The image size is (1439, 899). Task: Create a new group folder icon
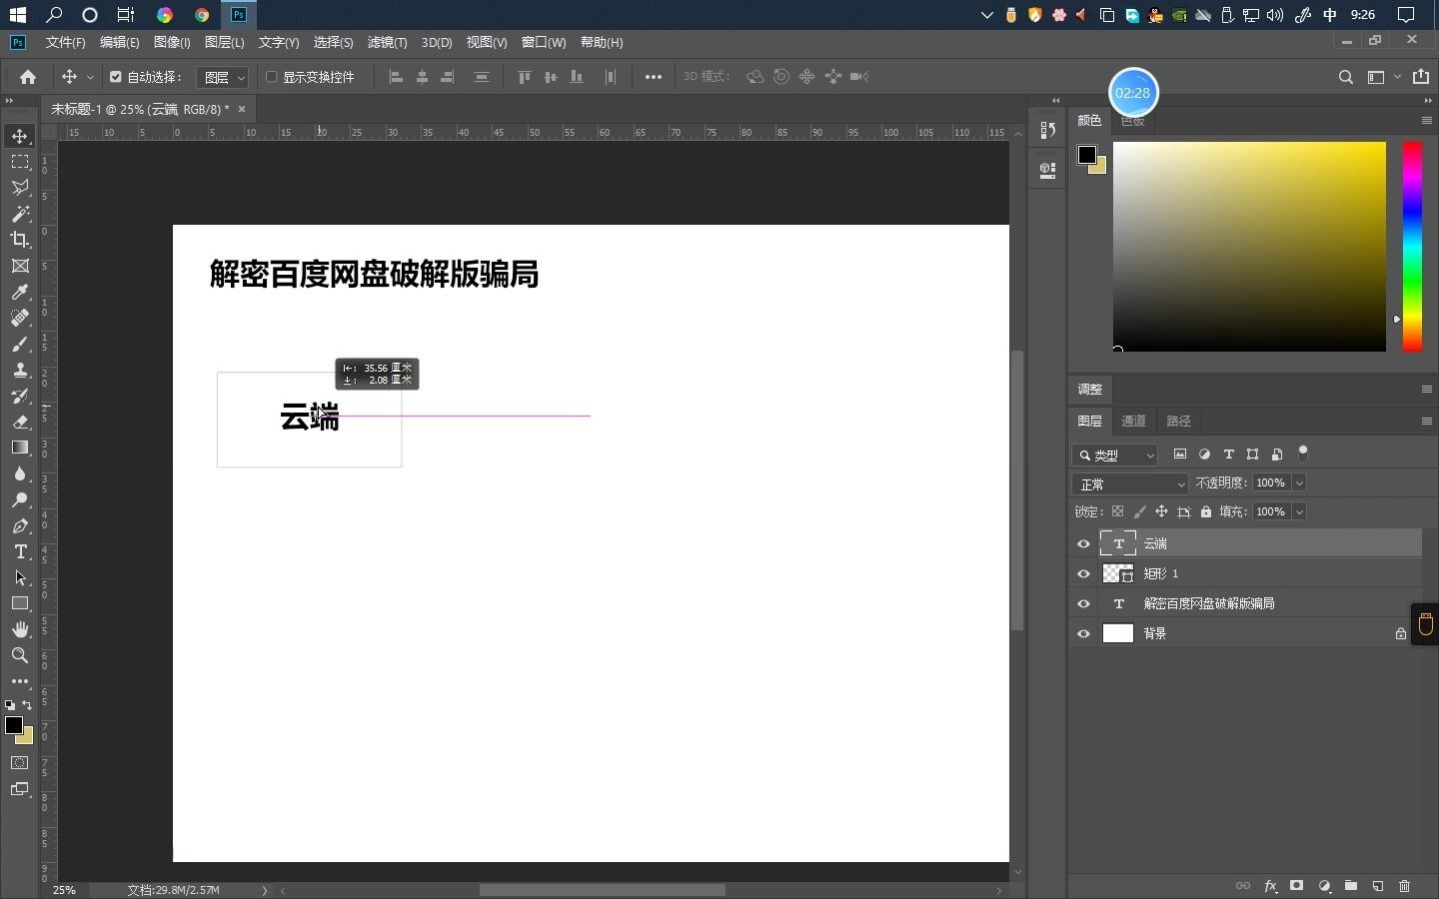(x=1351, y=886)
